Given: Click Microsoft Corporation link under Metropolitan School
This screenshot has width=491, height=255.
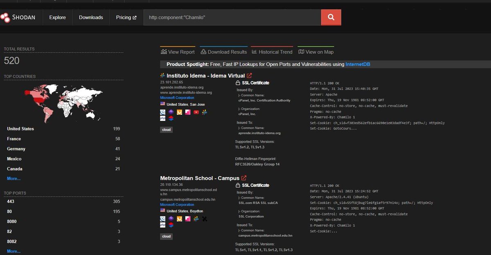Looking at the screenshot, I should 177,205.
